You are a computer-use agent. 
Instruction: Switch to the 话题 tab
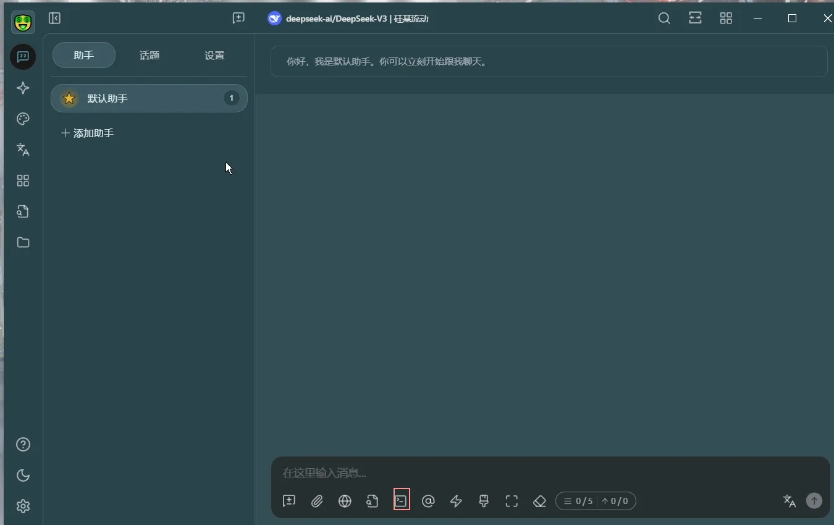(150, 56)
